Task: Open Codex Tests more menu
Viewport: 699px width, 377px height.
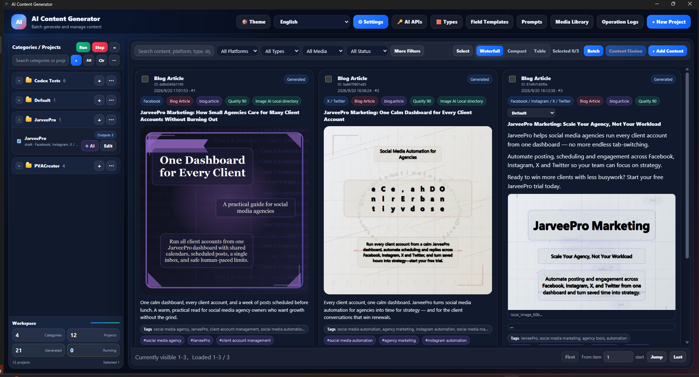Action: pyautogui.click(x=111, y=81)
